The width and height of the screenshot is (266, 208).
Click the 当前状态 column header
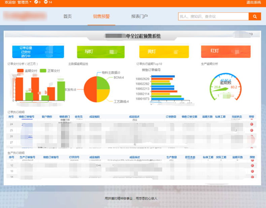click(x=237, y=117)
